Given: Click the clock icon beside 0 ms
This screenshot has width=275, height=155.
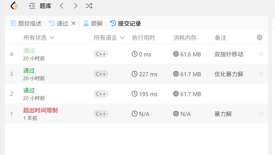Looking at the screenshot, I should pyautogui.click(x=135, y=54).
